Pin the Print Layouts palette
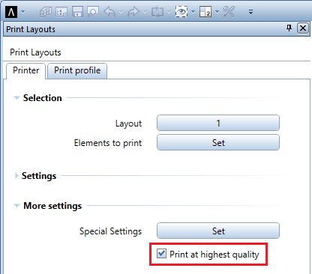312x274 pixels. (289, 28)
